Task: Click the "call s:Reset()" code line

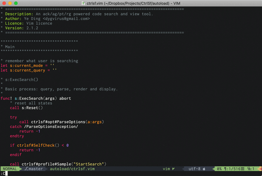Action: pos(26,108)
